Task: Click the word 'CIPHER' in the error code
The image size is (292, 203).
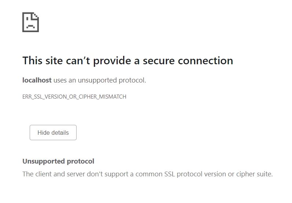Action: (x=87, y=97)
